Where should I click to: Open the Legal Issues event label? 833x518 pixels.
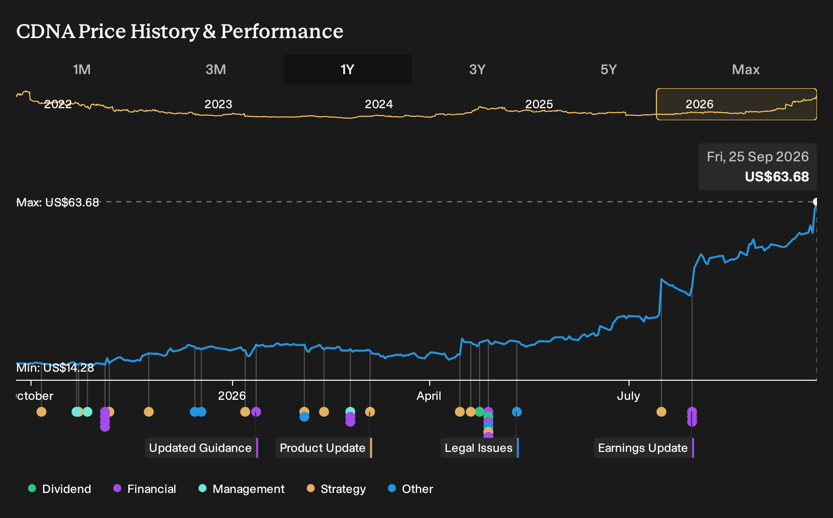(x=480, y=448)
